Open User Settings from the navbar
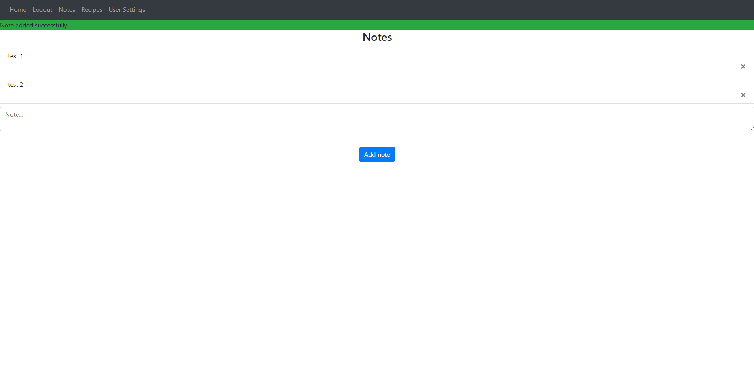 tap(127, 10)
